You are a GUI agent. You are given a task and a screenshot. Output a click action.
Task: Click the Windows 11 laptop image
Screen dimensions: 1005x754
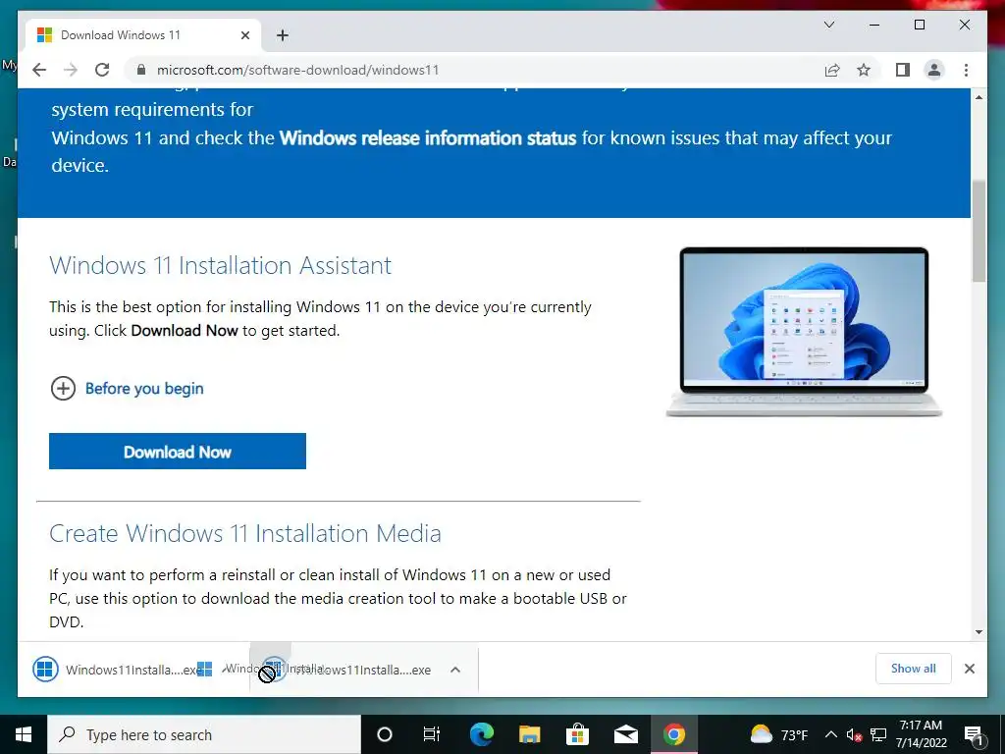coord(804,332)
